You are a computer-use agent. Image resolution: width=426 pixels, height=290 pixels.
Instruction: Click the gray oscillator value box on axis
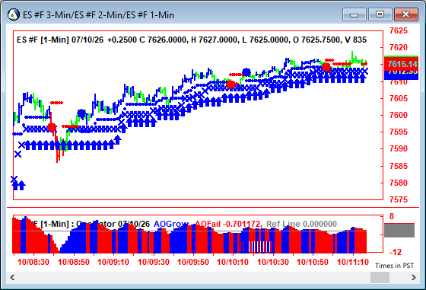(x=399, y=231)
